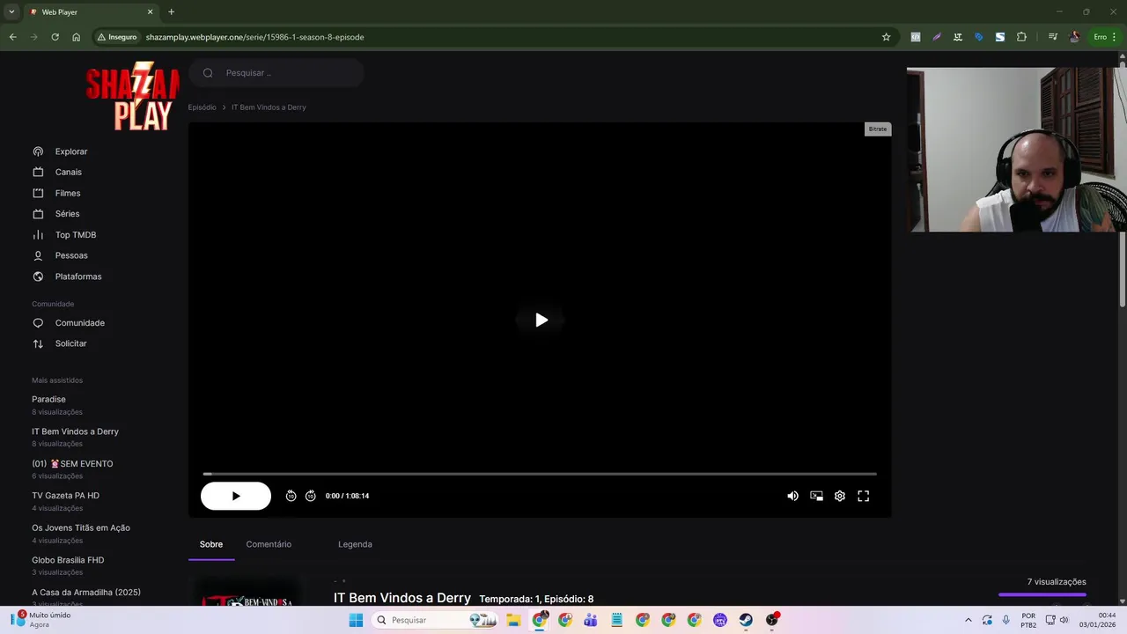Click the Pesquisar search field
The image size is (1127, 634).
(276, 73)
